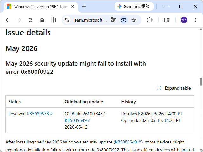
Task: Select the OS Build 26100.8457 text
Action: tap(85, 114)
